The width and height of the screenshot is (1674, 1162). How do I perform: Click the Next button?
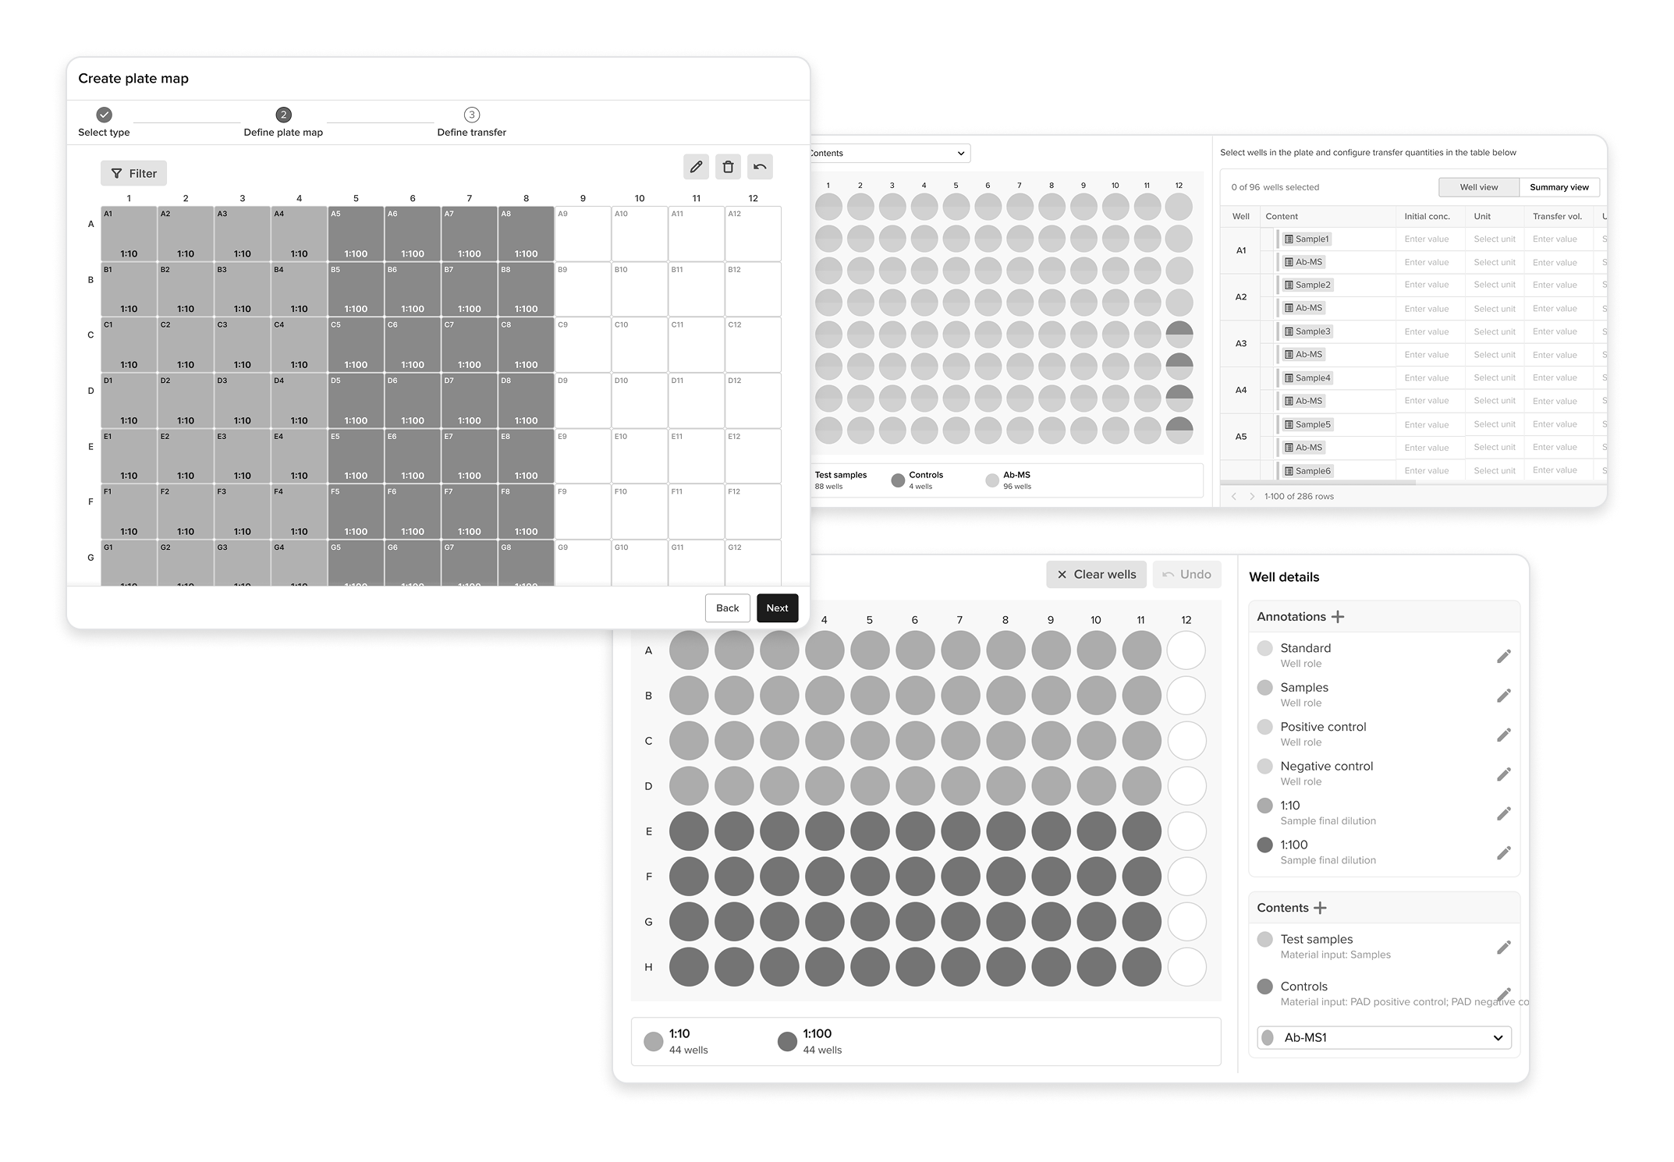[777, 608]
